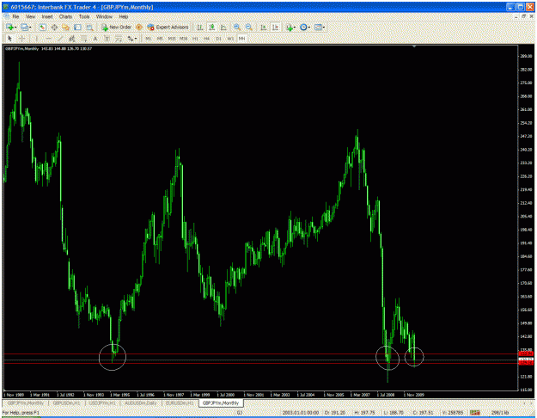Toggle chart Auto Scroll

pyautogui.click(x=264, y=27)
